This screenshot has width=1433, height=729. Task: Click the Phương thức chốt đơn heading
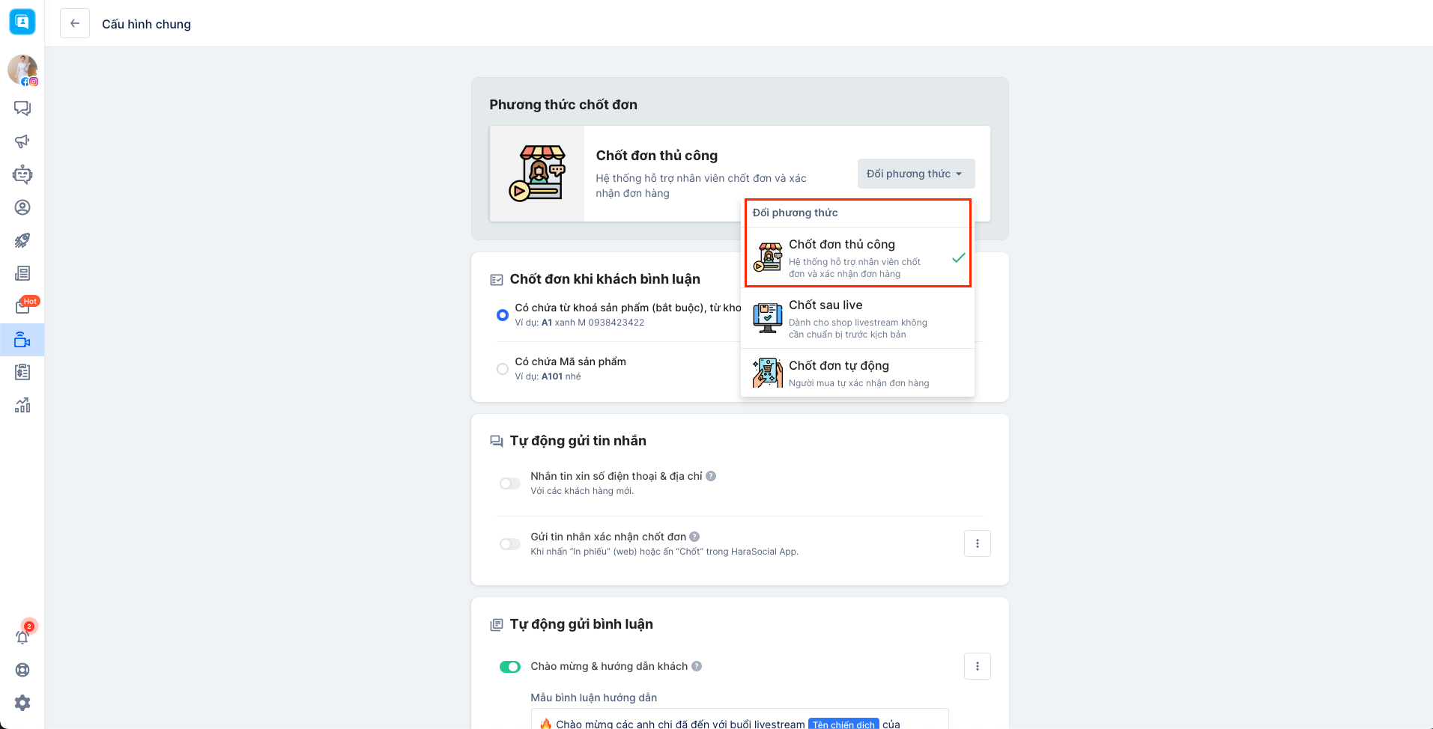point(563,105)
